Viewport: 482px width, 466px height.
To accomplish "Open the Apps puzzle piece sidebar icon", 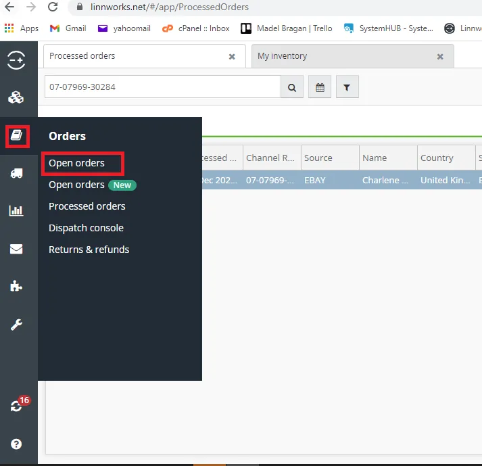I will point(16,286).
